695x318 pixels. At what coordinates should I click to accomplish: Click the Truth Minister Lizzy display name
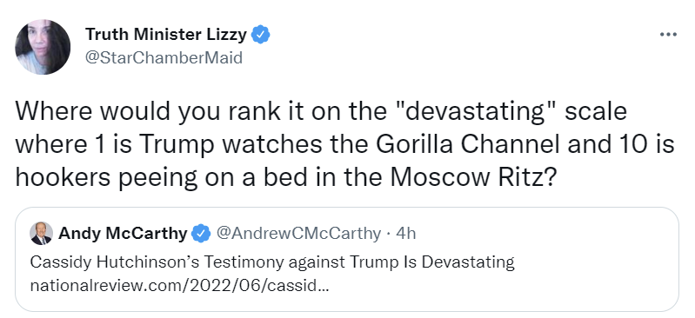[x=166, y=34]
